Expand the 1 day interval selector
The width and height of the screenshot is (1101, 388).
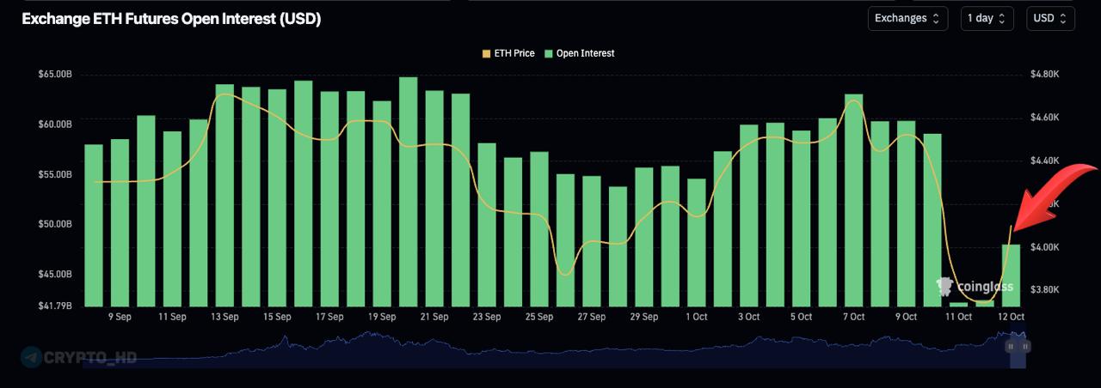(x=987, y=18)
